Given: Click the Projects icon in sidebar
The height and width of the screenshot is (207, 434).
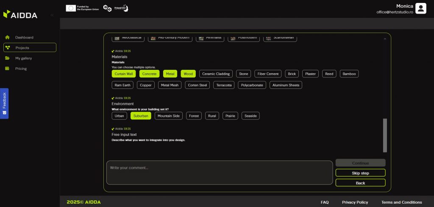Looking at the screenshot, I should (8, 47).
